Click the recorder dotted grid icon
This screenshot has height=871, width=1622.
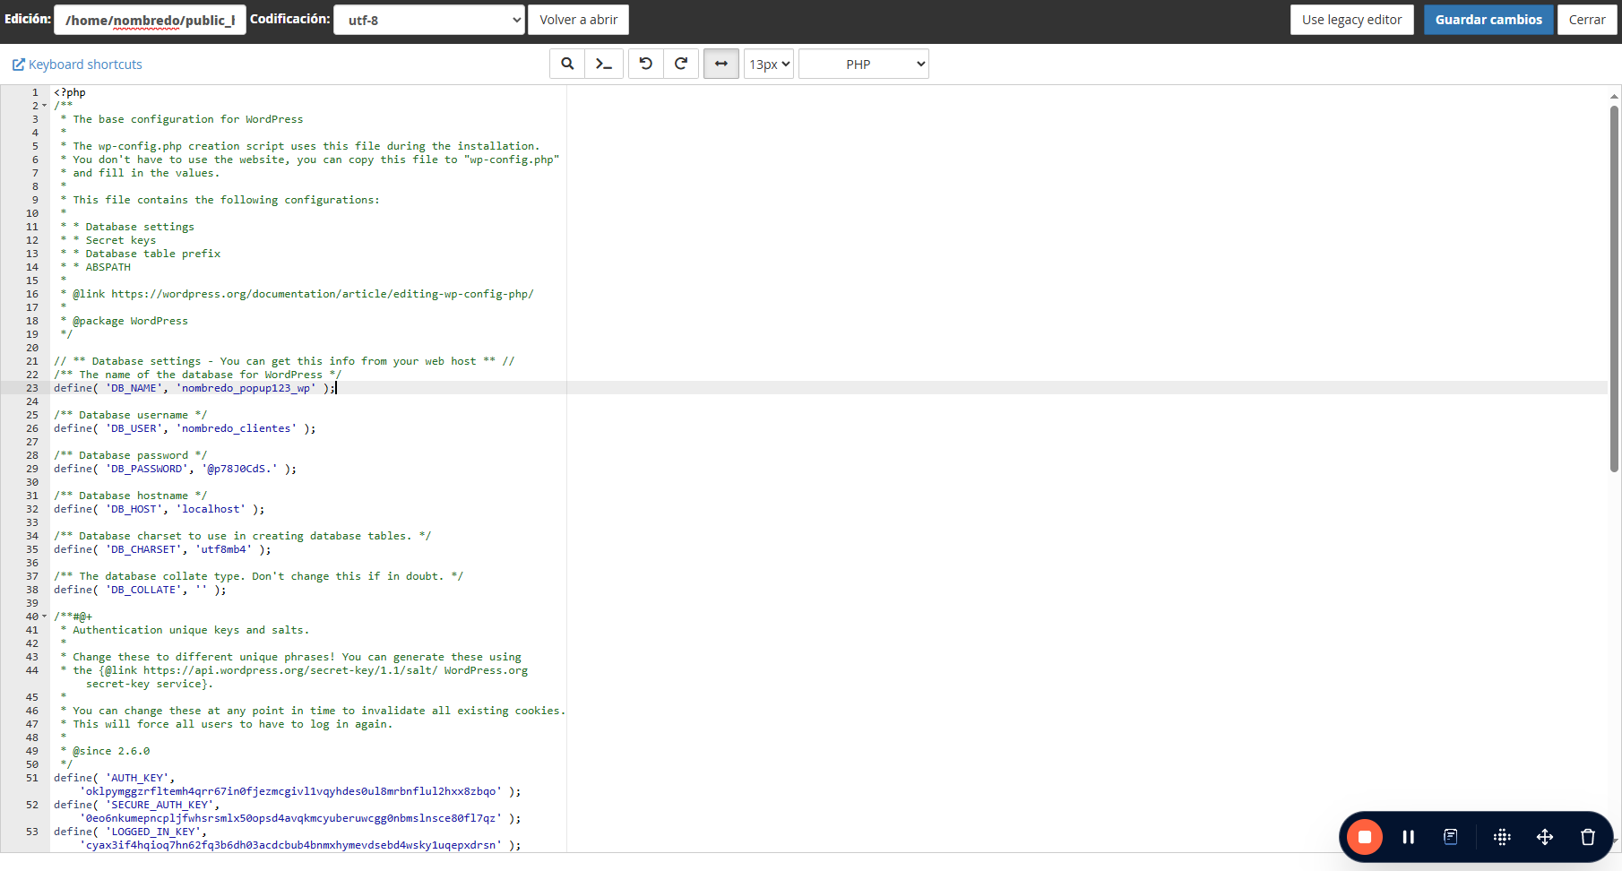pos(1502,837)
